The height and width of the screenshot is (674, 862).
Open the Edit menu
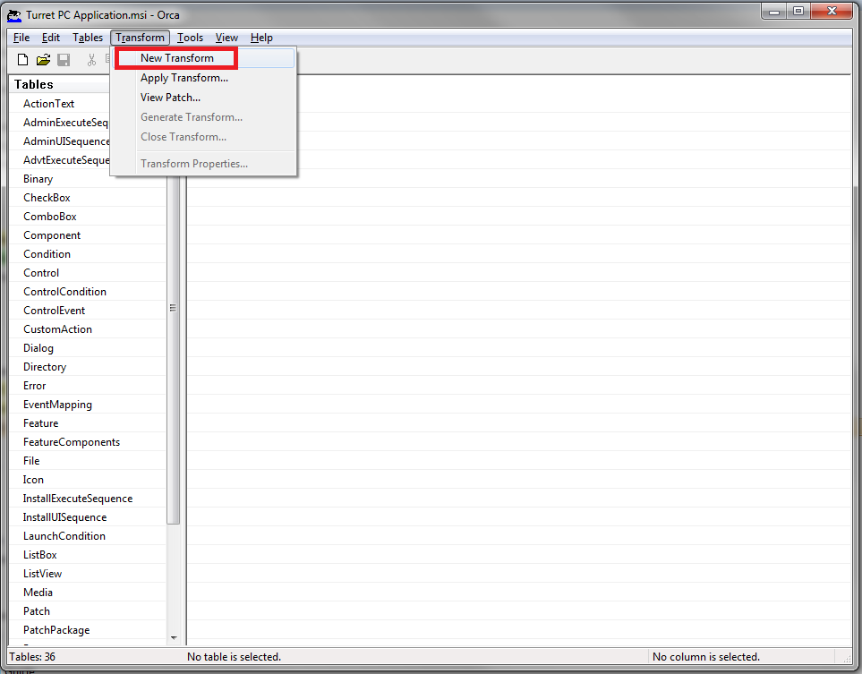coord(51,38)
